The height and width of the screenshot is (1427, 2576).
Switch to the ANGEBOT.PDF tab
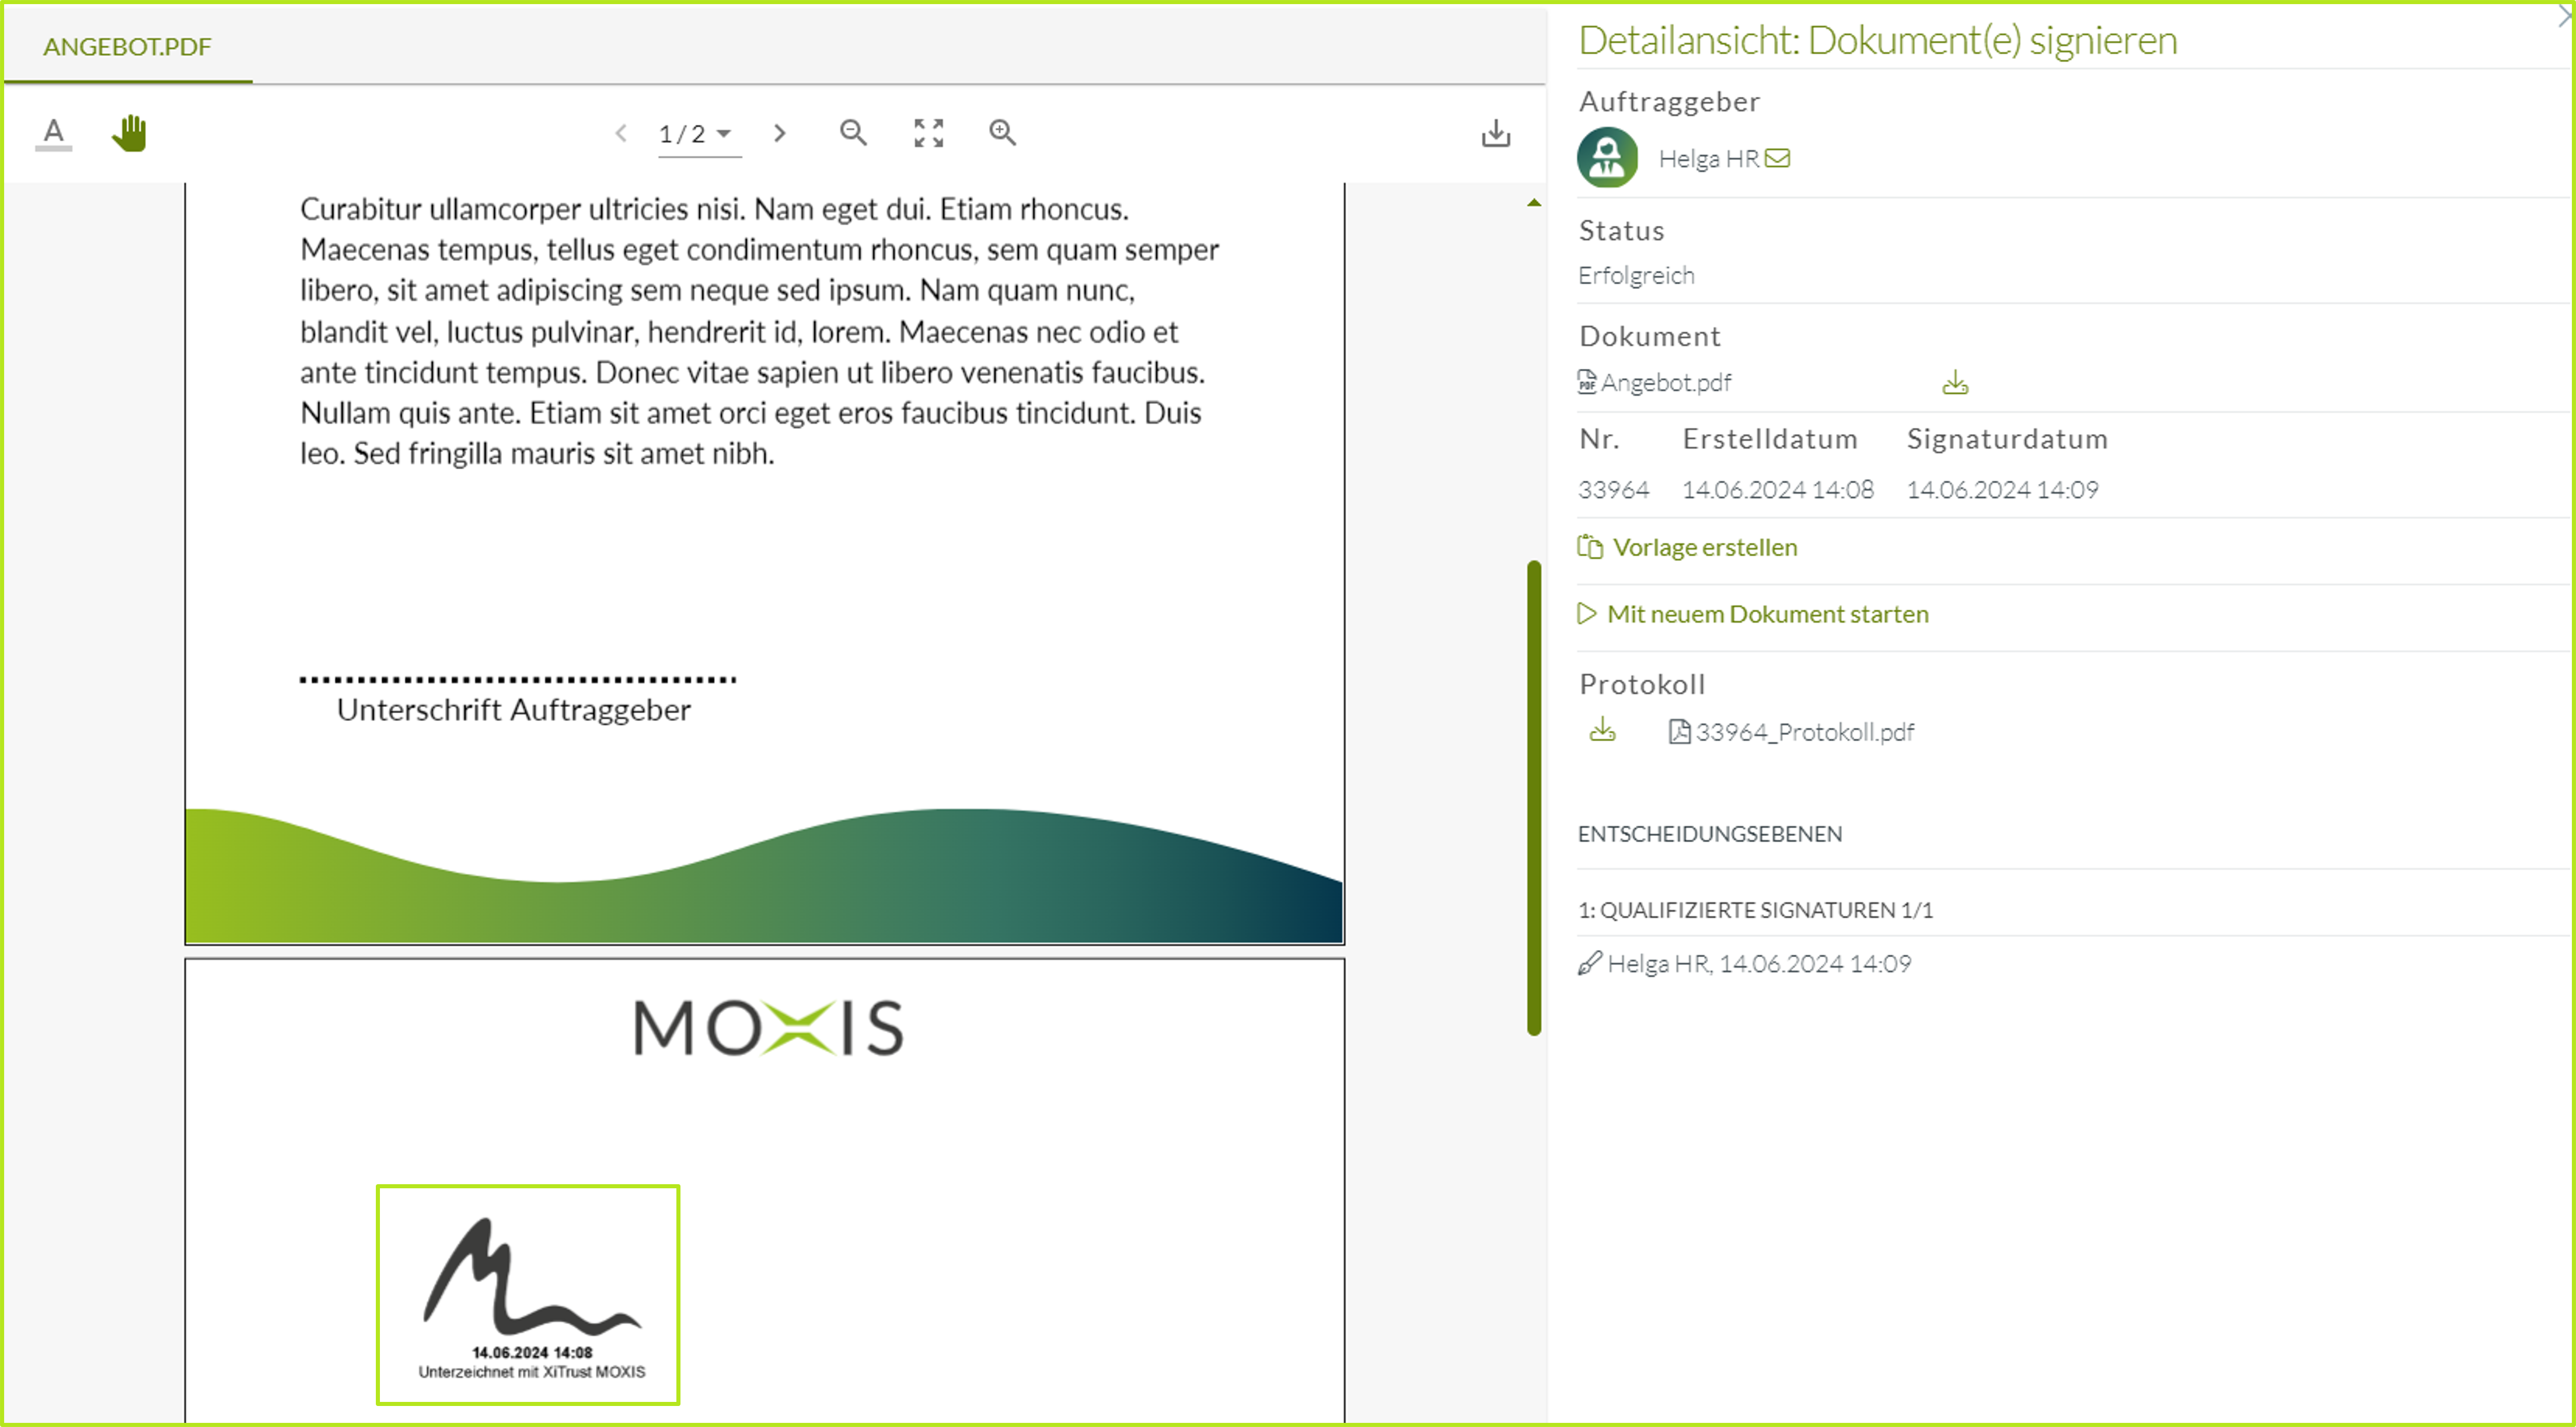127,46
